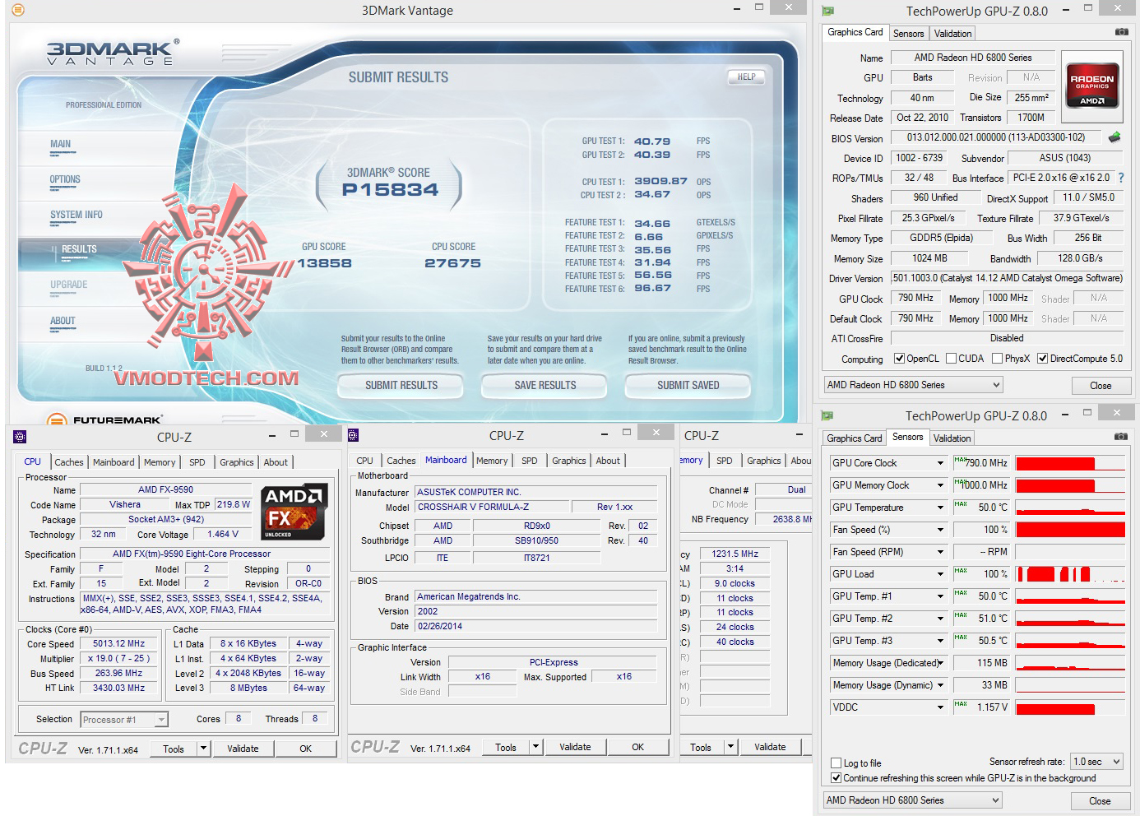Open the GPU Temperature sensor dropdown

pyautogui.click(x=940, y=508)
